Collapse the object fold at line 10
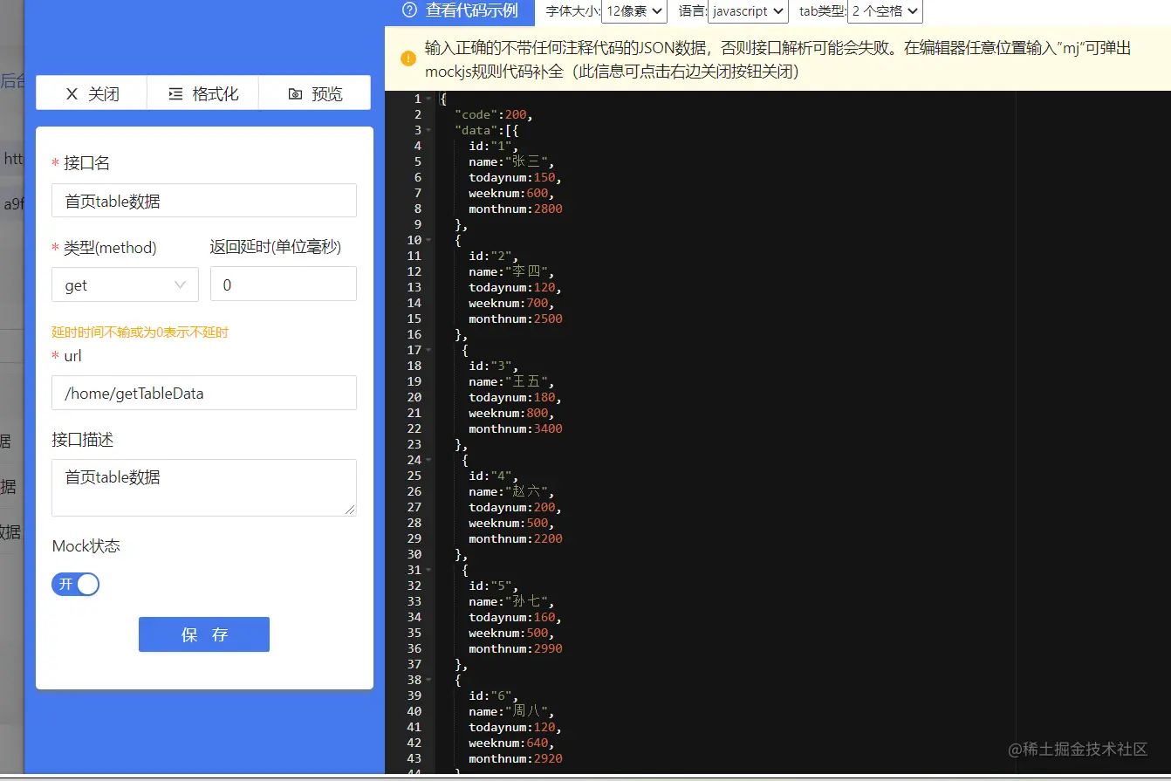Image resolution: width=1171 pixels, height=781 pixels. pos(428,240)
